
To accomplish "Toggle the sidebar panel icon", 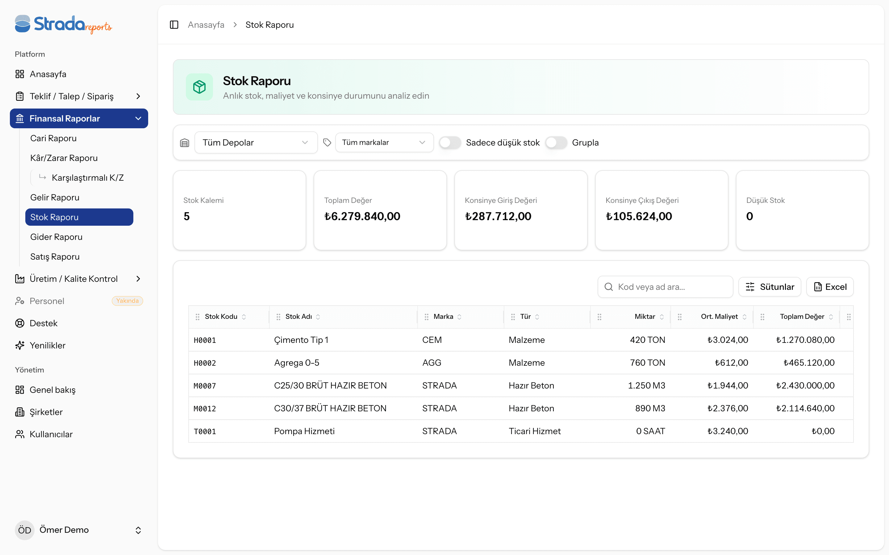I will tap(174, 25).
